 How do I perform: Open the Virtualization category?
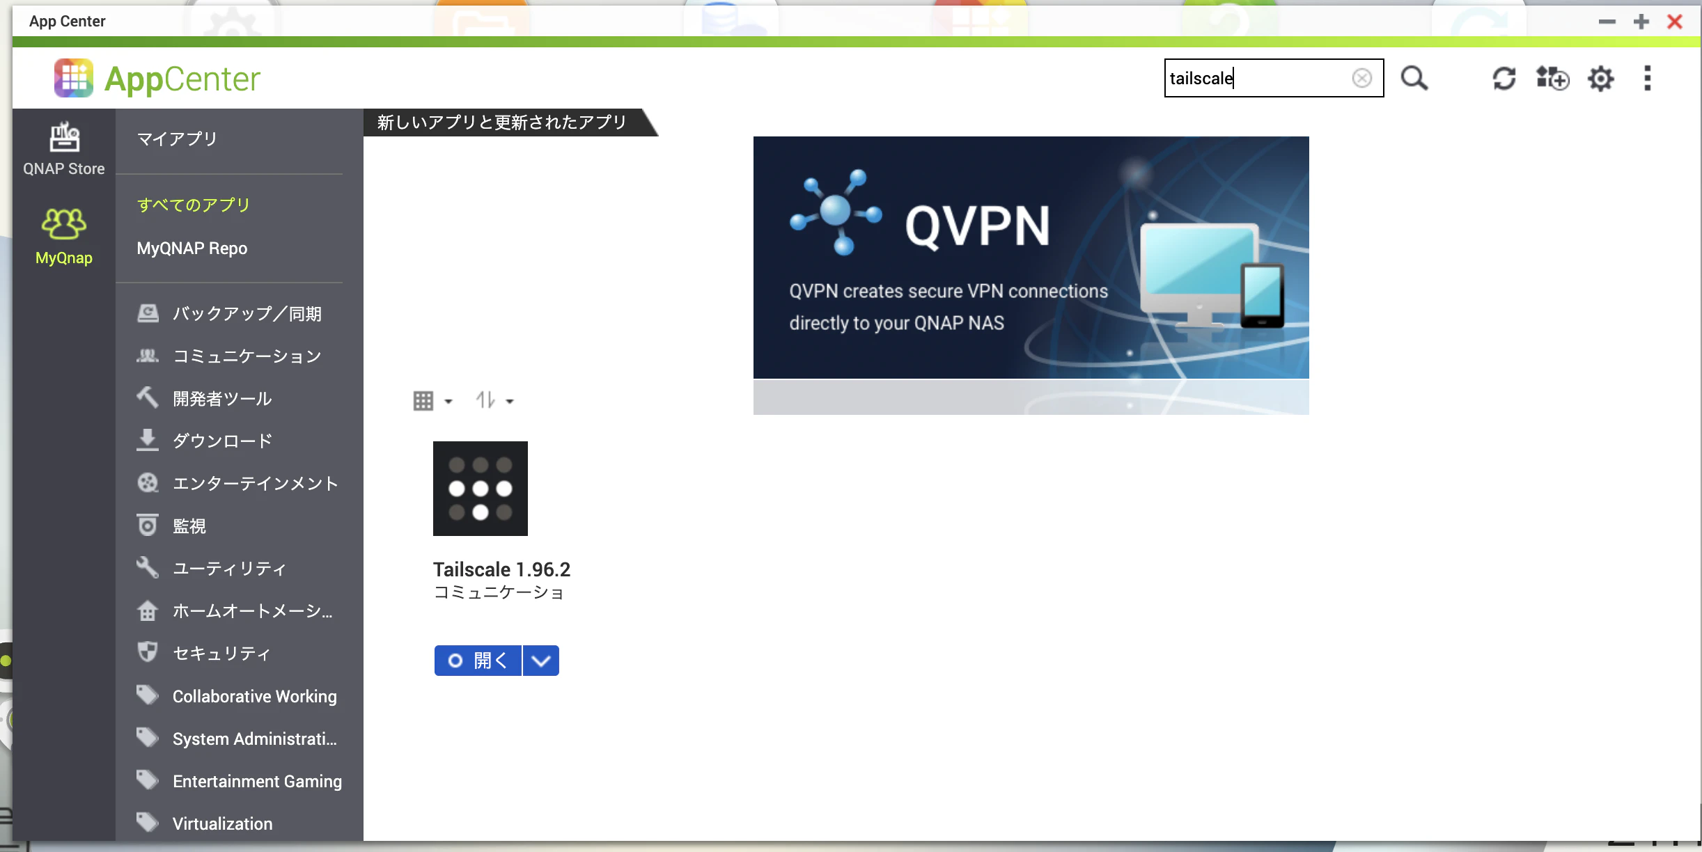tap(223, 823)
